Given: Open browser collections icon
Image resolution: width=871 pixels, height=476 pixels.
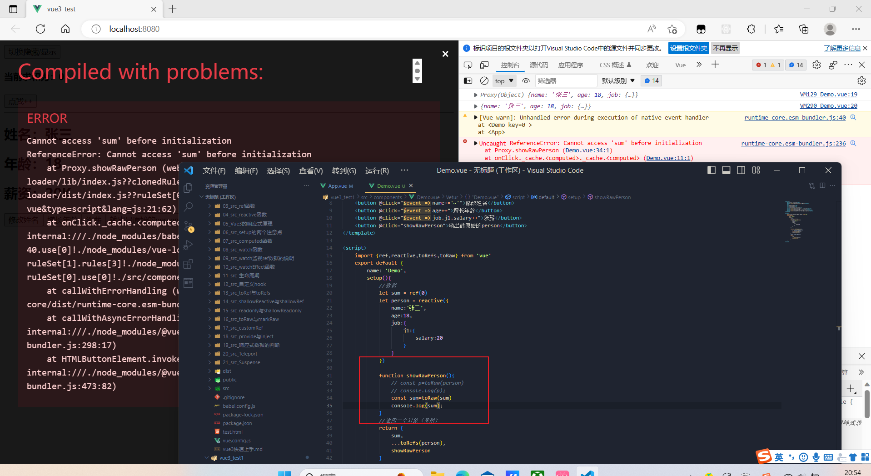Looking at the screenshot, I should pos(804,29).
